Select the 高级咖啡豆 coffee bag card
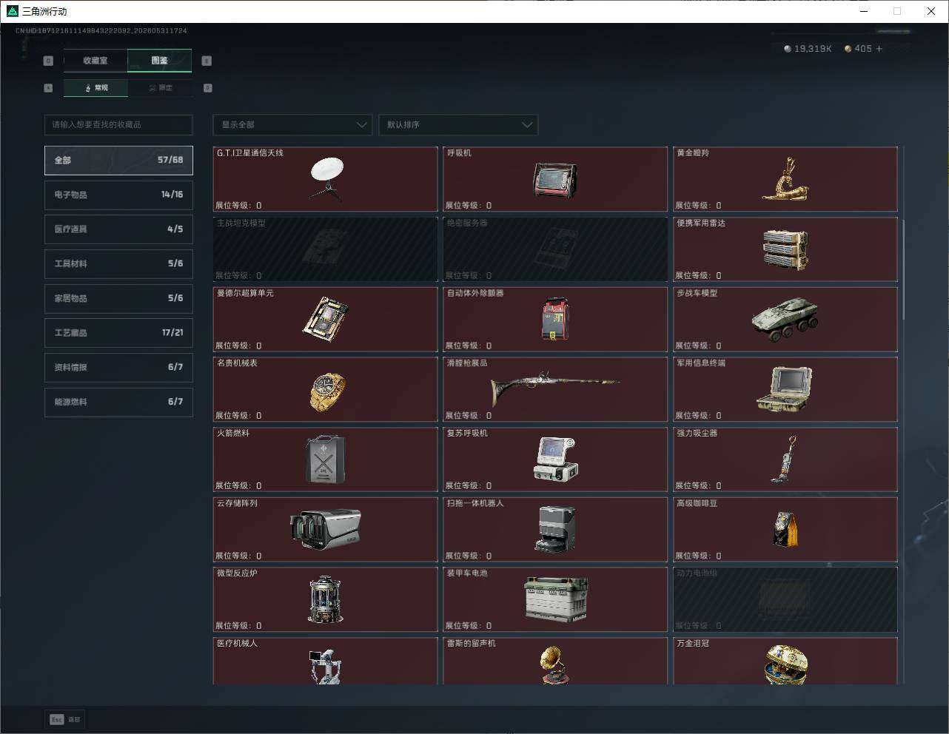This screenshot has width=949, height=734. [x=785, y=530]
